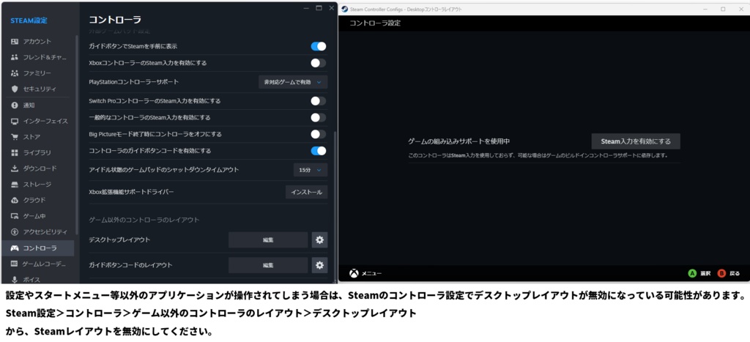Click 'コントローラ設定' header in config window

375,23
